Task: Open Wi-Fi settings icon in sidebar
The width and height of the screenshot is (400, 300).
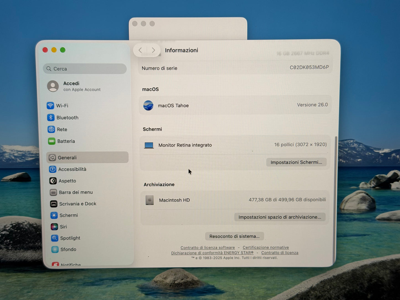Action: 50,105
